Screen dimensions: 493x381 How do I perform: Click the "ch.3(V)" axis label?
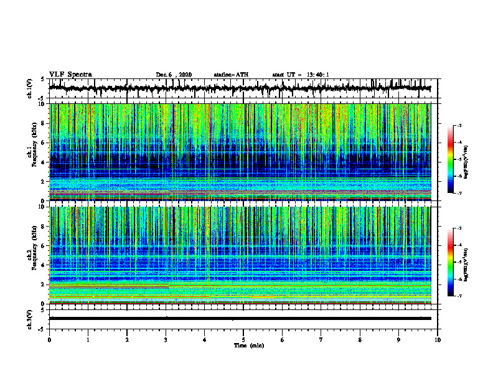click(x=30, y=319)
